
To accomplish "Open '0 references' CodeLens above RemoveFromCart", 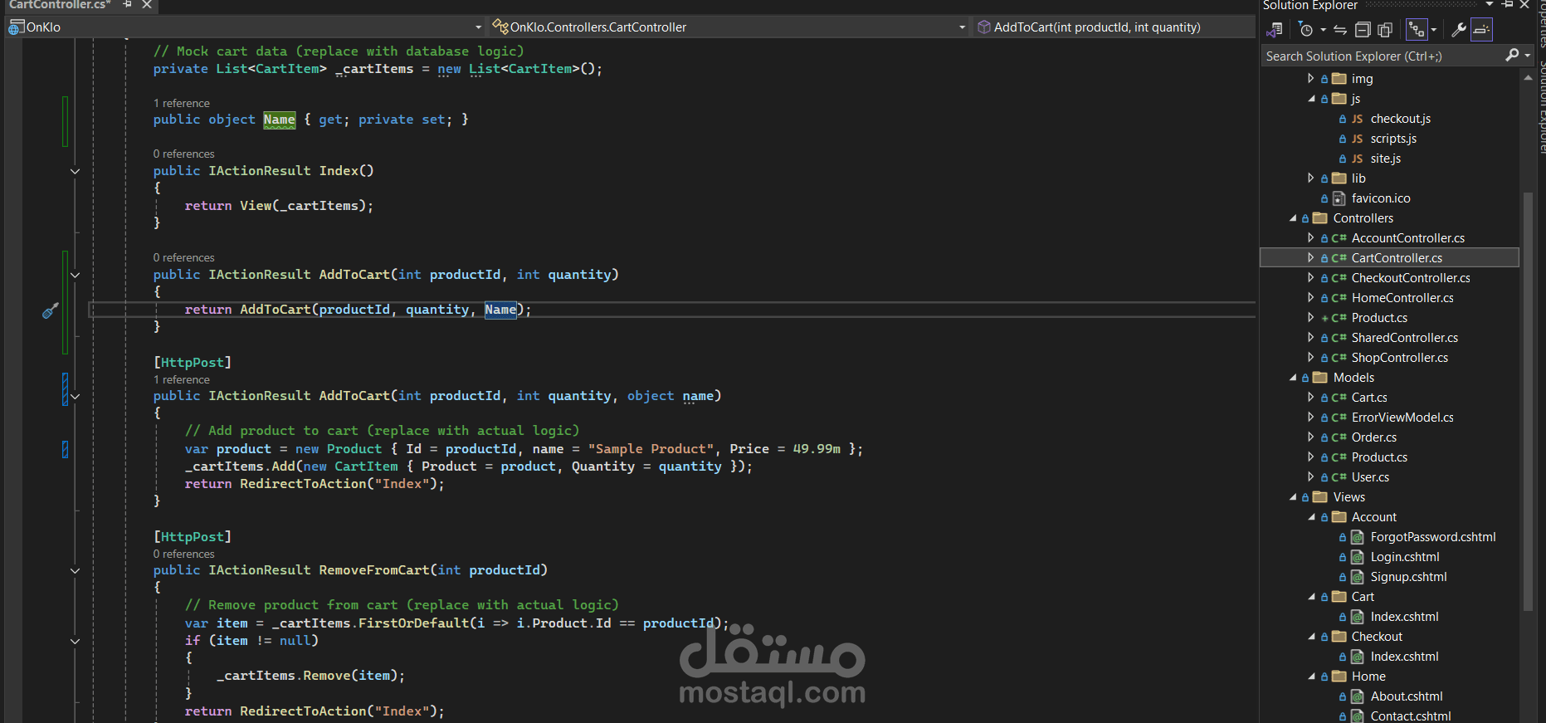I will point(183,554).
